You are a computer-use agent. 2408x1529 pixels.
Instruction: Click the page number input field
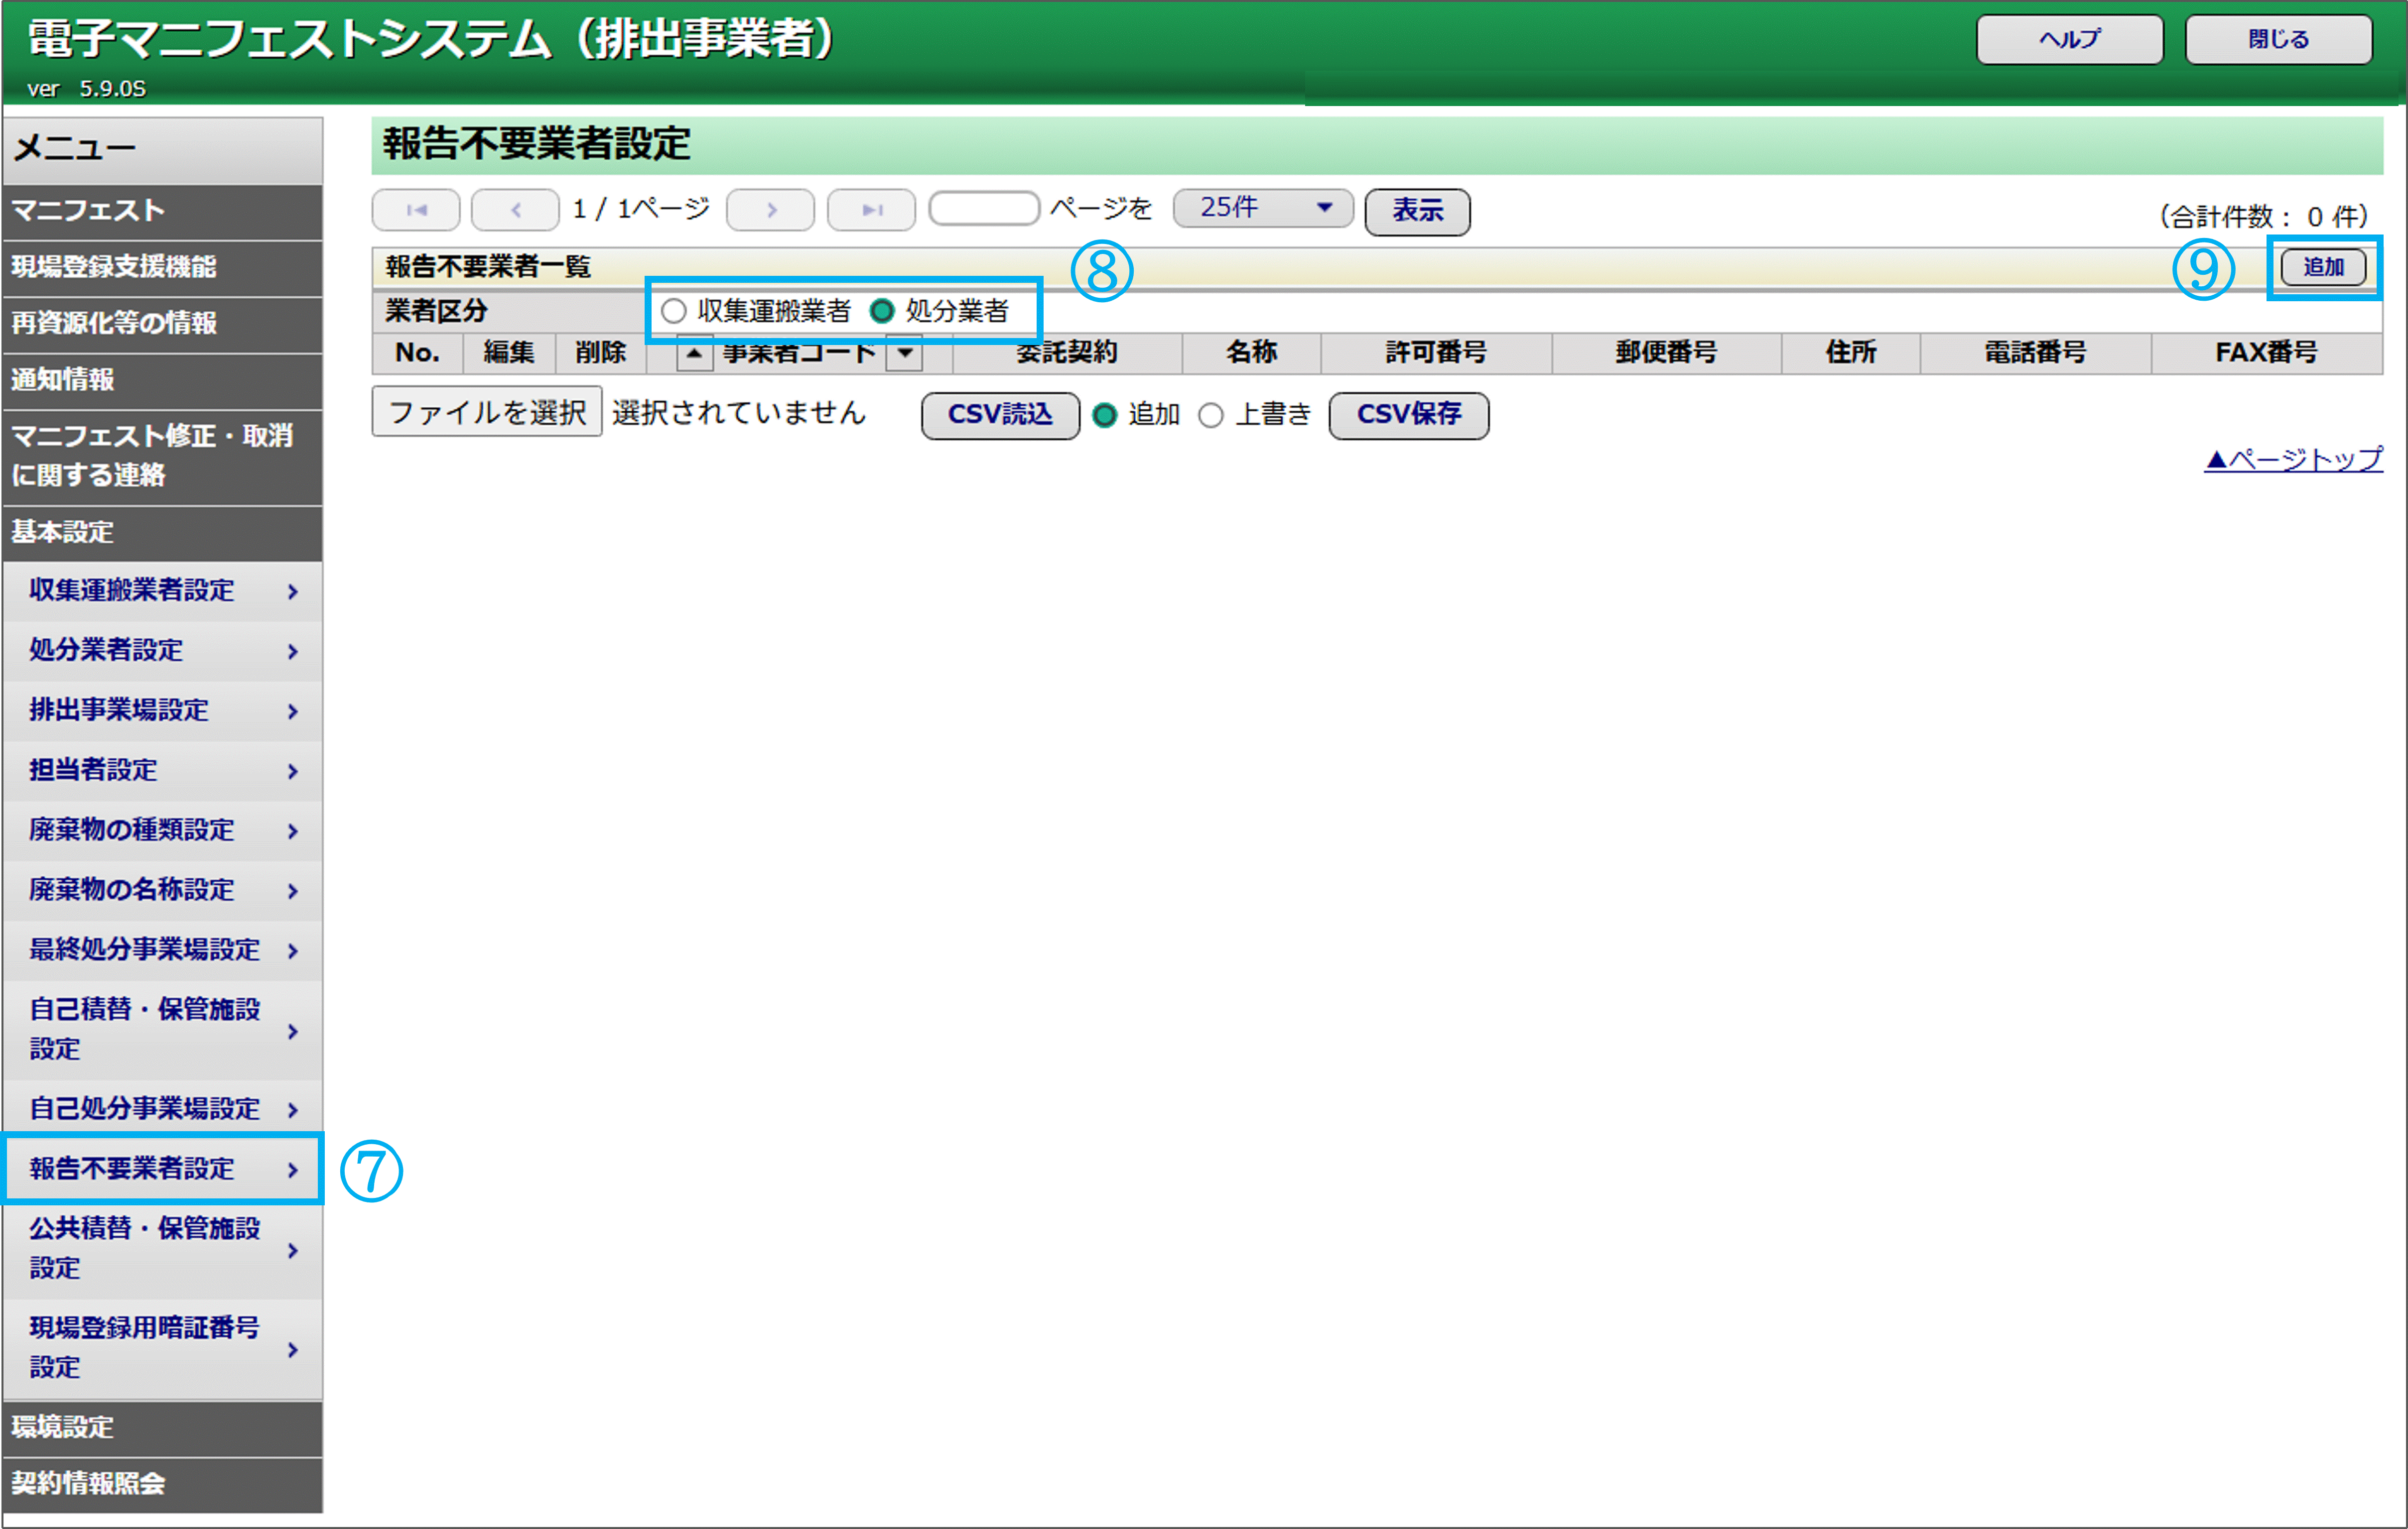tap(984, 209)
